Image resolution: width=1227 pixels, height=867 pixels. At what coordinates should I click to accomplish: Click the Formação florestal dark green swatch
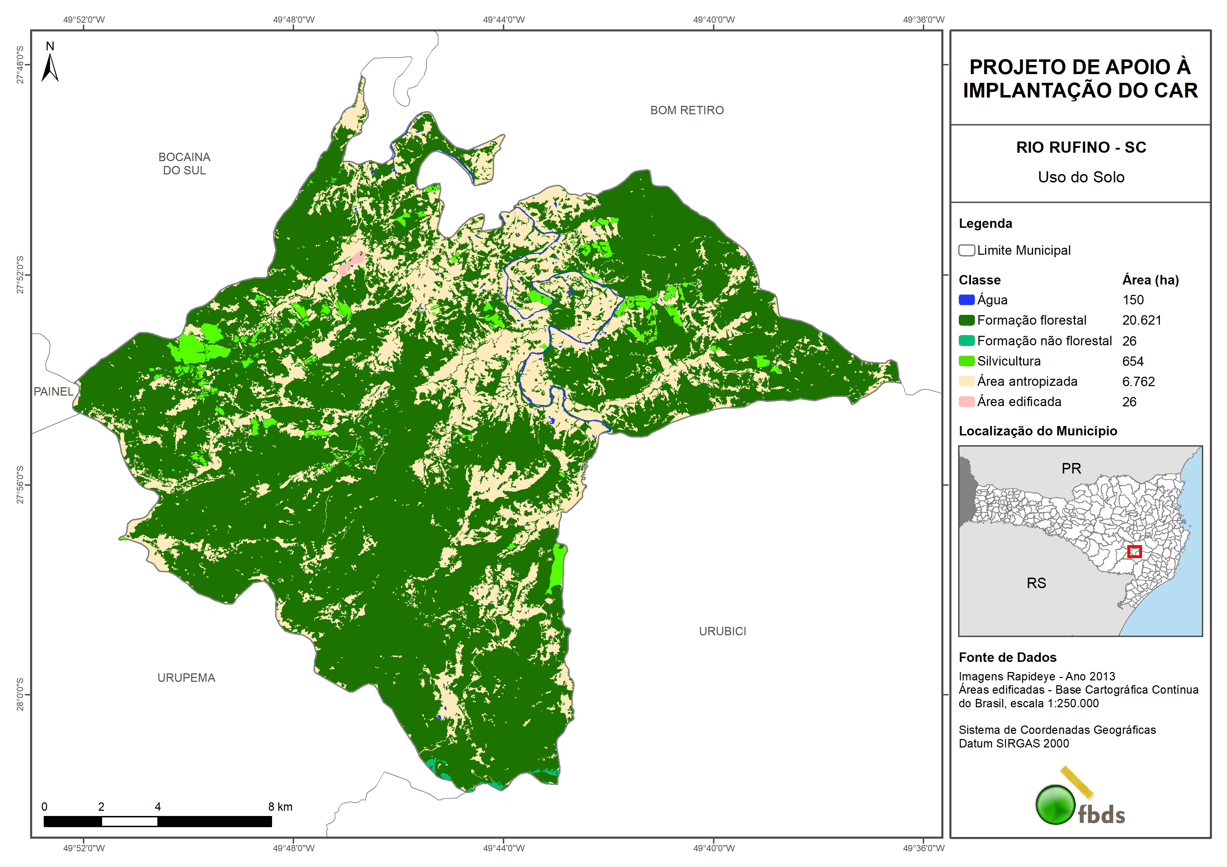coord(966,320)
